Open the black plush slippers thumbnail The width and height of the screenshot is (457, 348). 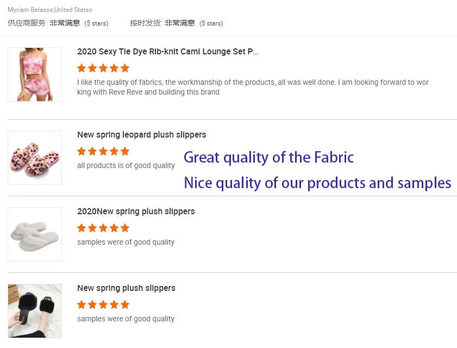coord(35,311)
